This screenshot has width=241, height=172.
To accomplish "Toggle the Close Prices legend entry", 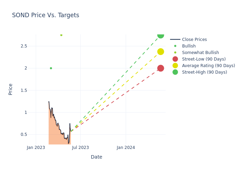I will click(194, 40).
